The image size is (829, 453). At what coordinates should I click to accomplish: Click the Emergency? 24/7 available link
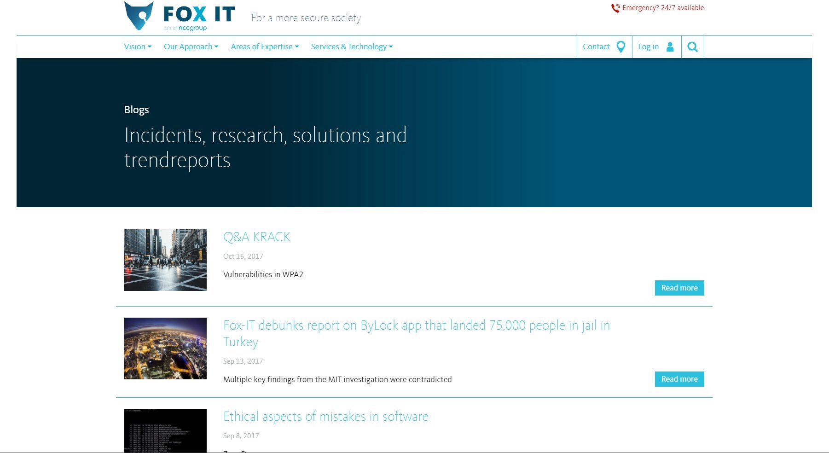[663, 8]
